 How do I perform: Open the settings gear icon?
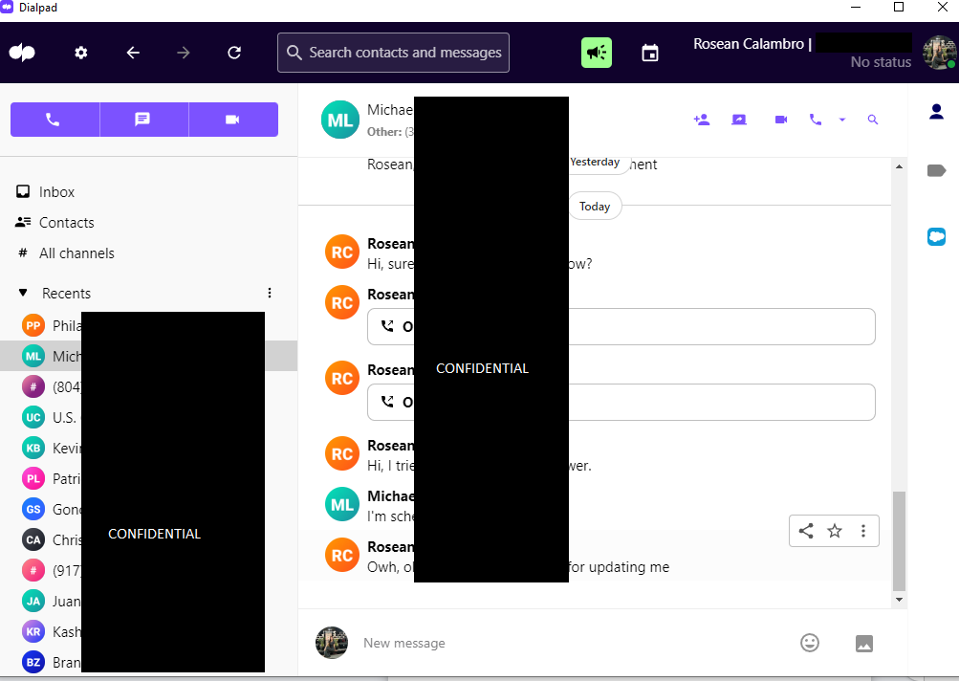click(80, 53)
